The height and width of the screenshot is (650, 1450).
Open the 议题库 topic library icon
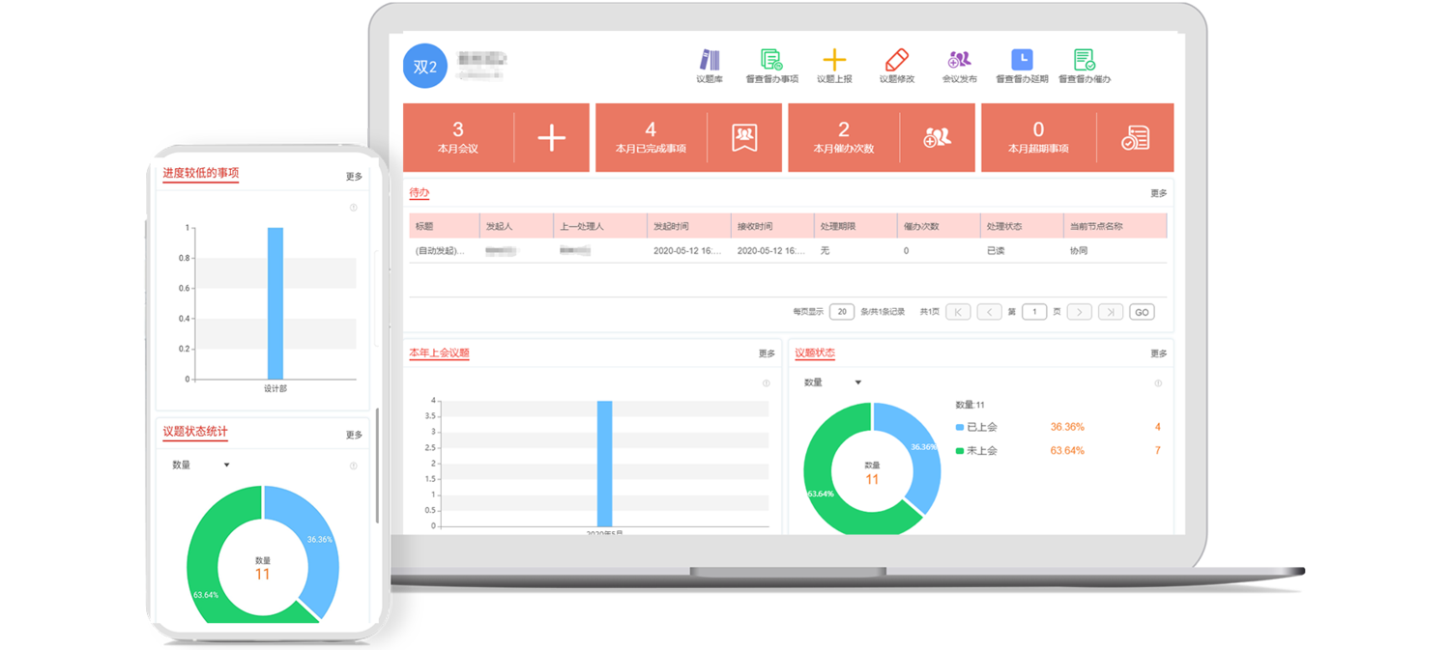(710, 61)
